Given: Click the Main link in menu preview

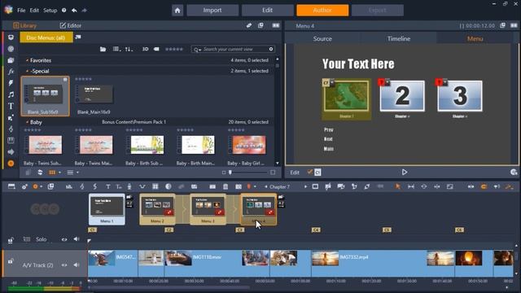Looking at the screenshot, I should [329, 149].
